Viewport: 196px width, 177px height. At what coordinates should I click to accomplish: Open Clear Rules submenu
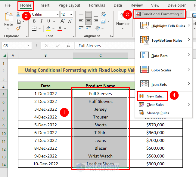click(x=164, y=105)
